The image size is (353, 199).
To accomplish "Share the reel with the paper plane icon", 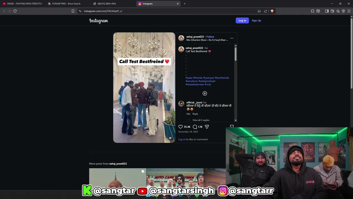I will 207,127.
